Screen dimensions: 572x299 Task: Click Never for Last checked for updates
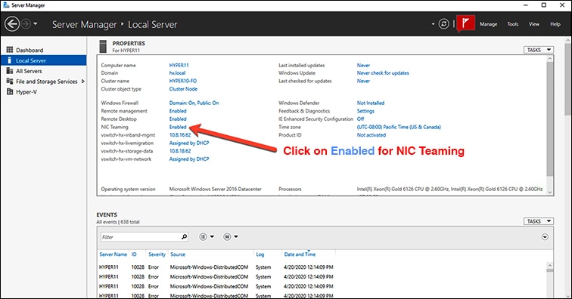[363, 81]
